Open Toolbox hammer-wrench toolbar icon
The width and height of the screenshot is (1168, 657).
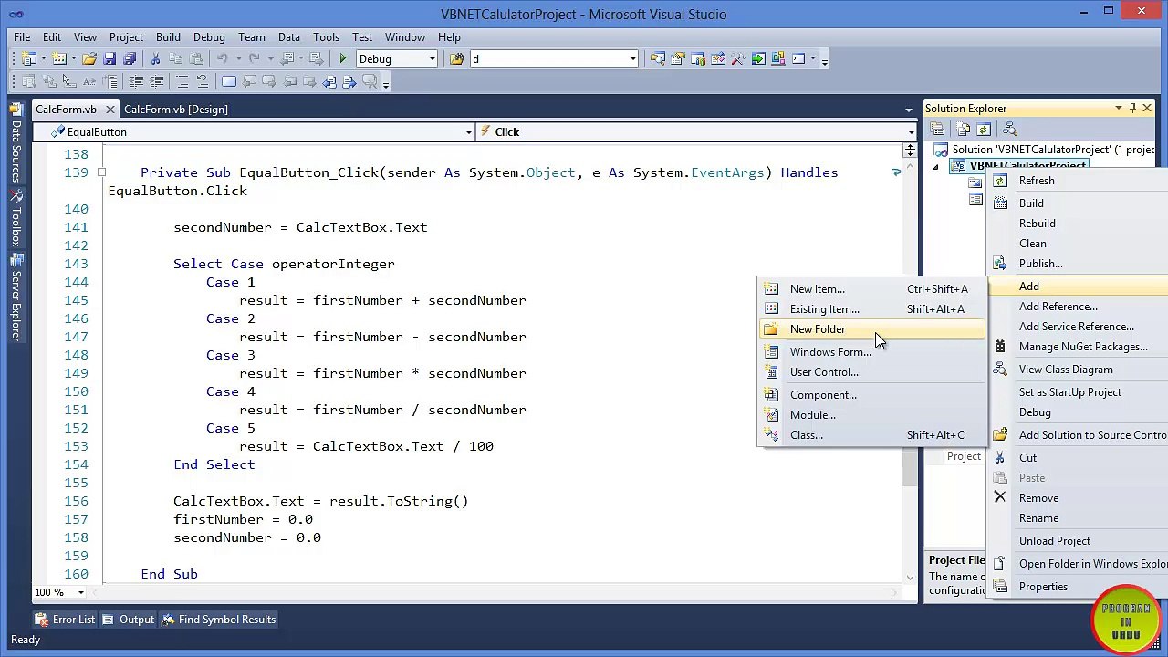coord(738,58)
